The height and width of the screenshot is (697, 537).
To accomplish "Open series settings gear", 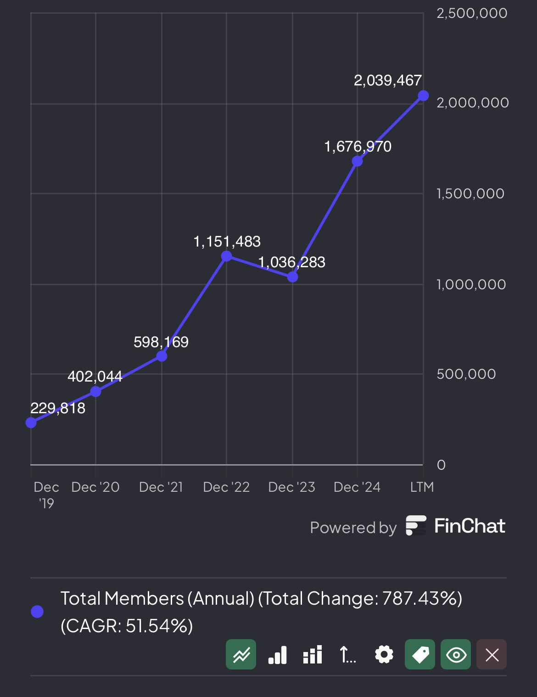I will tap(384, 655).
